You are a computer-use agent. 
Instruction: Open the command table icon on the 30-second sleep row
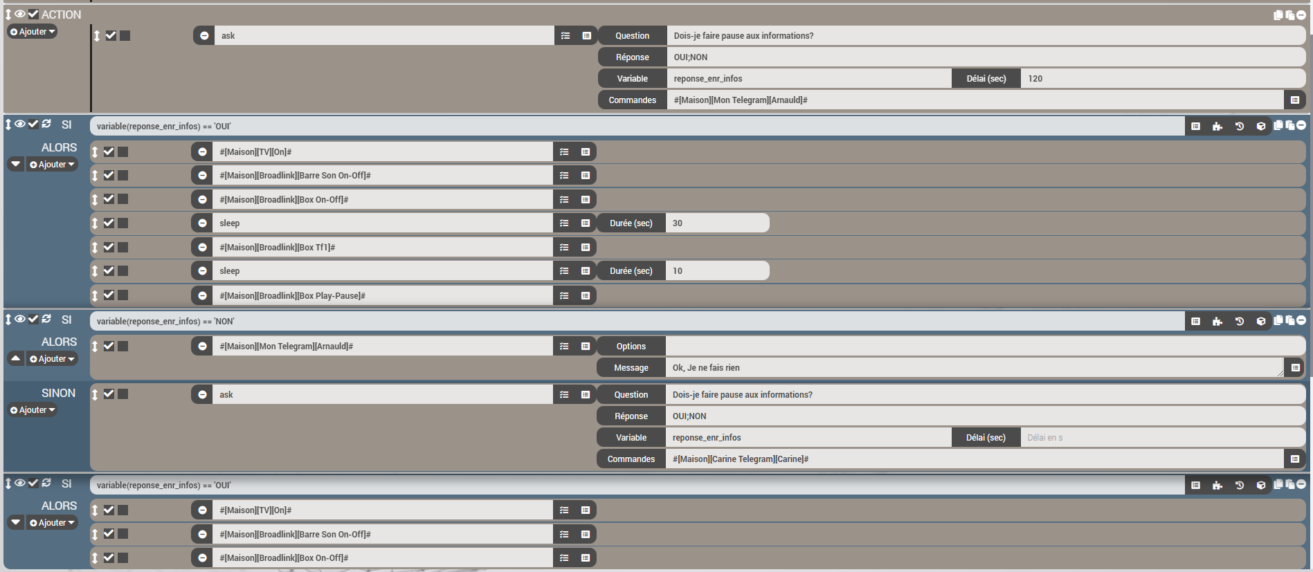pos(586,223)
